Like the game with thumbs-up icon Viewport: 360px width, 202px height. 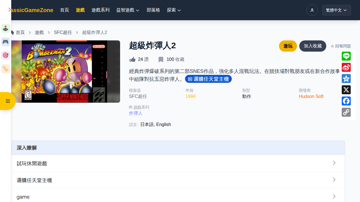point(132,59)
